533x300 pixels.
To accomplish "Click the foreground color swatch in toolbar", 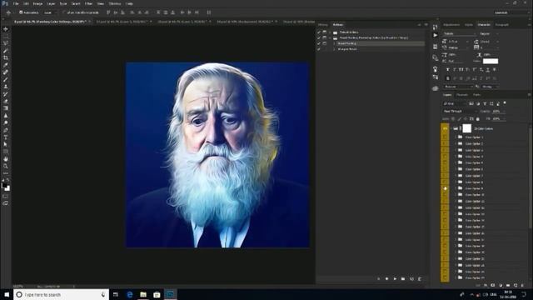I will (x=4, y=186).
